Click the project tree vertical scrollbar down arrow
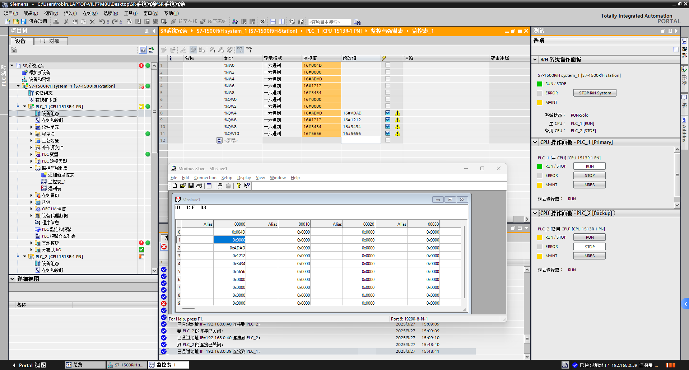The image size is (689, 370). (154, 271)
